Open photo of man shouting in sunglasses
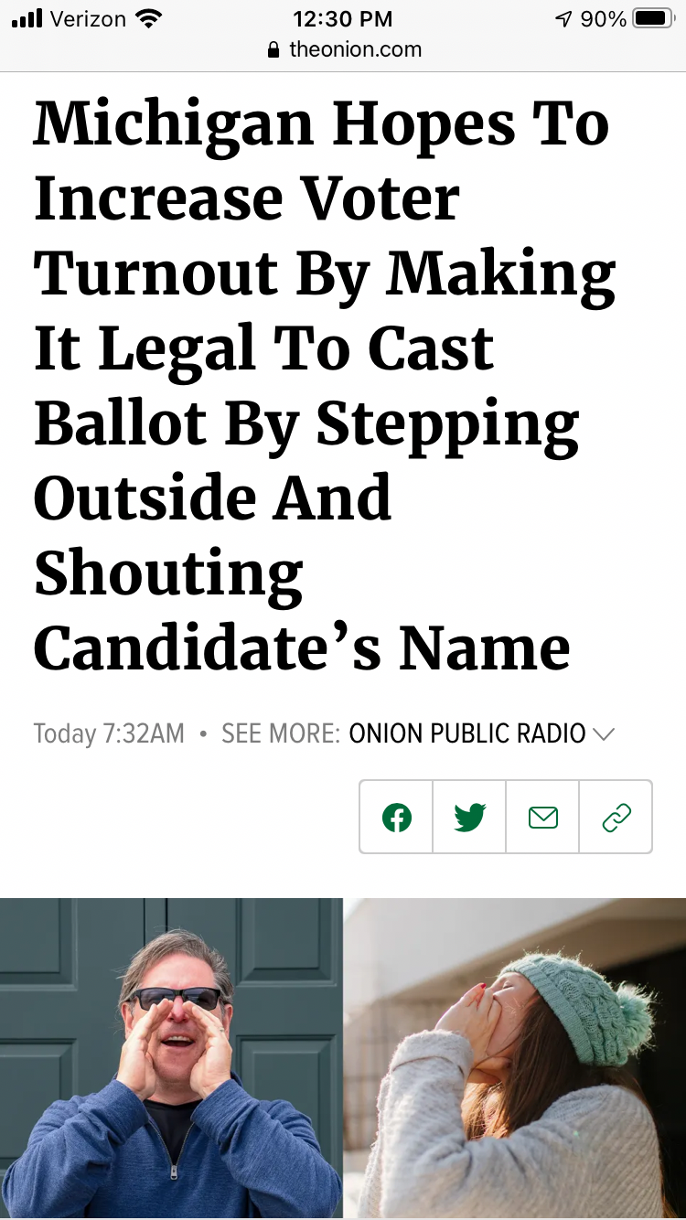 tap(171, 1058)
